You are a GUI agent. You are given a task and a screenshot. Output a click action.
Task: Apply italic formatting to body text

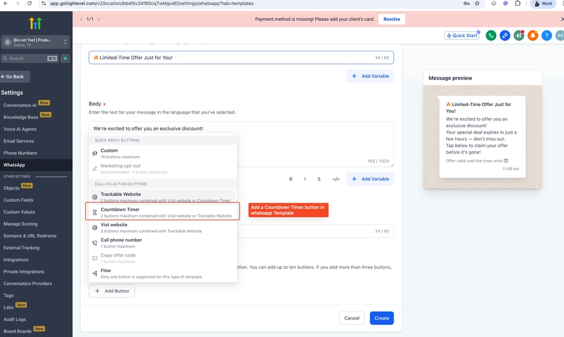pos(305,179)
